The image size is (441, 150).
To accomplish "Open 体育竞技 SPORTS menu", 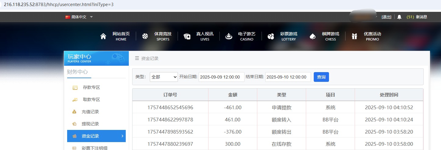I will (163, 37).
